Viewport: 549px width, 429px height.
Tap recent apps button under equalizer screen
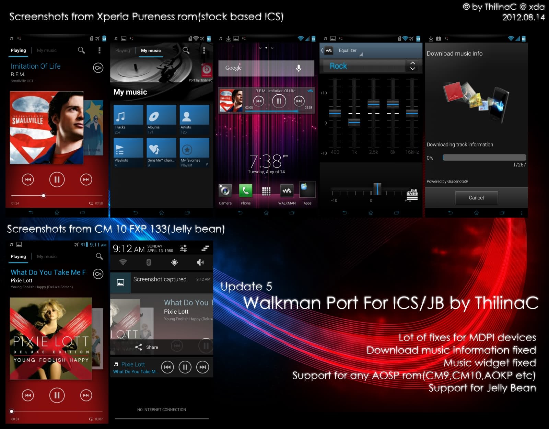(x=397, y=213)
